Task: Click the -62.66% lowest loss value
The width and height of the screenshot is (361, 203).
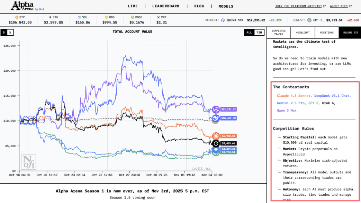Action: coord(353,20)
